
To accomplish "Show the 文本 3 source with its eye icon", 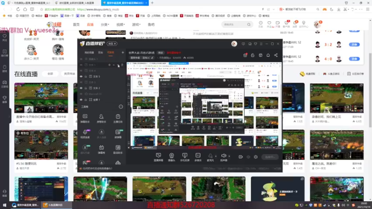I will click(81, 82).
